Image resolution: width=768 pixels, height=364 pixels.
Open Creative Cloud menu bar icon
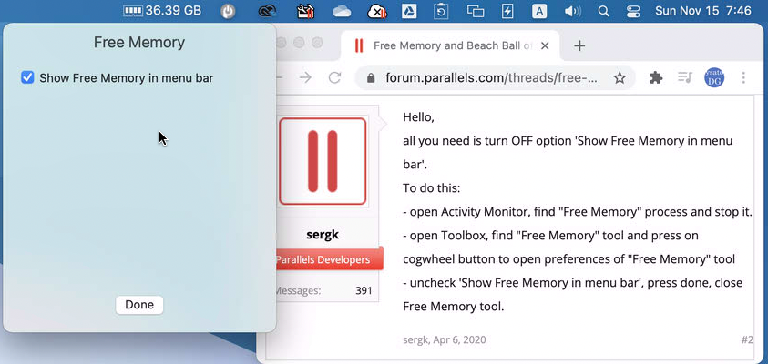click(267, 12)
